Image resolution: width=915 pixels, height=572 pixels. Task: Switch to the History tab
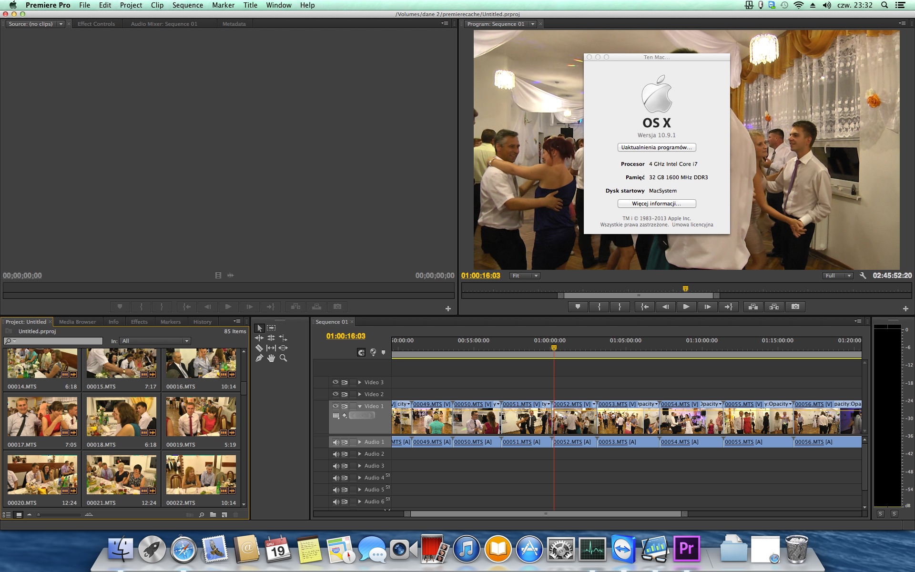click(x=203, y=322)
